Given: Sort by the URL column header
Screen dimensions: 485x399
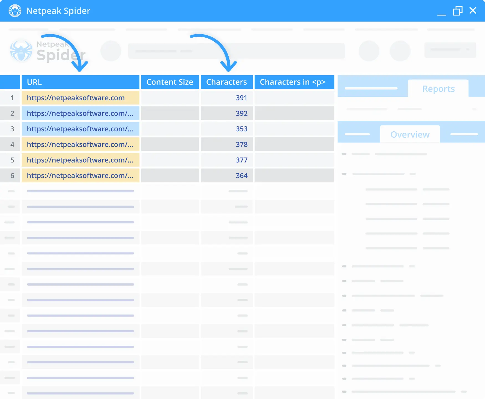Looking at the screenshot, I should click(x=80, y=82).
